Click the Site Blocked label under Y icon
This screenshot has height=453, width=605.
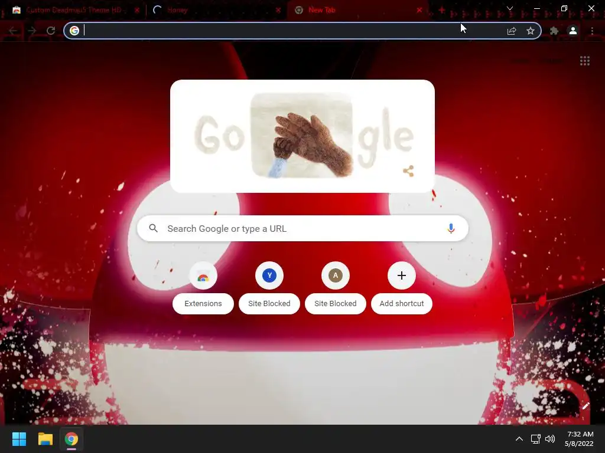coord(269,304)
